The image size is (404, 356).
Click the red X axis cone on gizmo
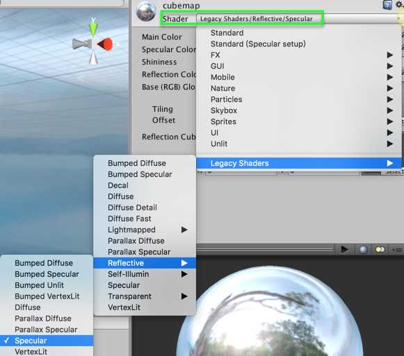(x=106, y=44)
